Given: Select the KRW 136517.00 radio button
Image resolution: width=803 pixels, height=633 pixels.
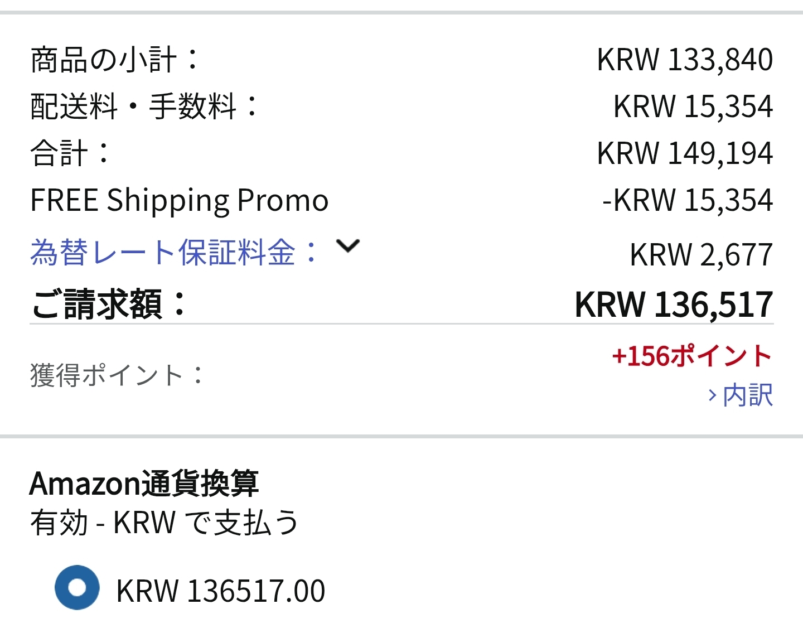Looking at the screenshot, I should coord(77,587).
